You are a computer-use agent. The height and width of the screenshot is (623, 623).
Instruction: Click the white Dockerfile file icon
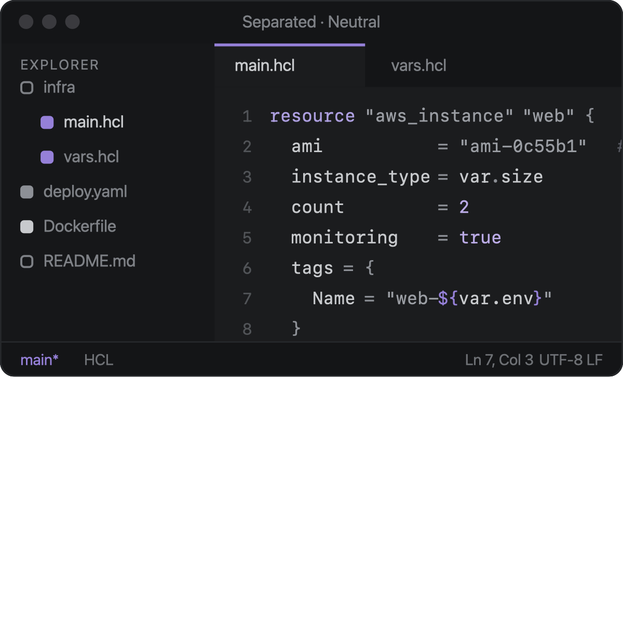[27, 227]
